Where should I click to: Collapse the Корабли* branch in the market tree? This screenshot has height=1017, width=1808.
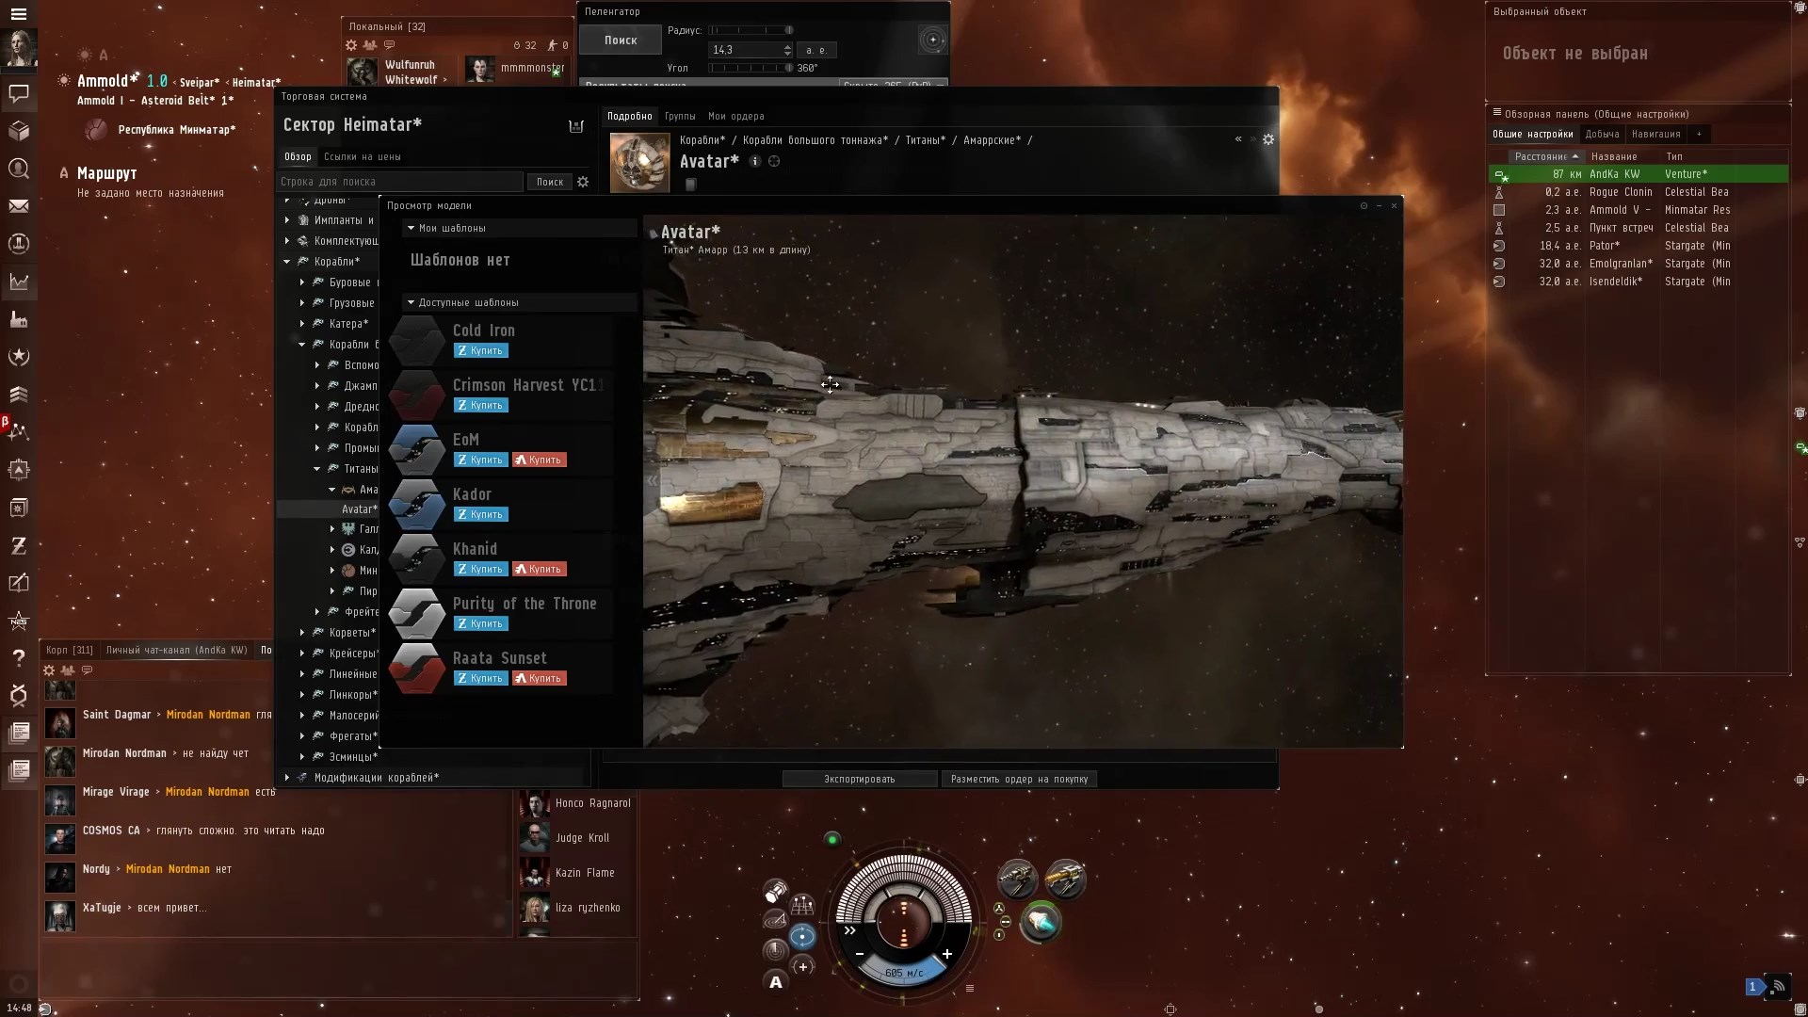pos(287,262)
